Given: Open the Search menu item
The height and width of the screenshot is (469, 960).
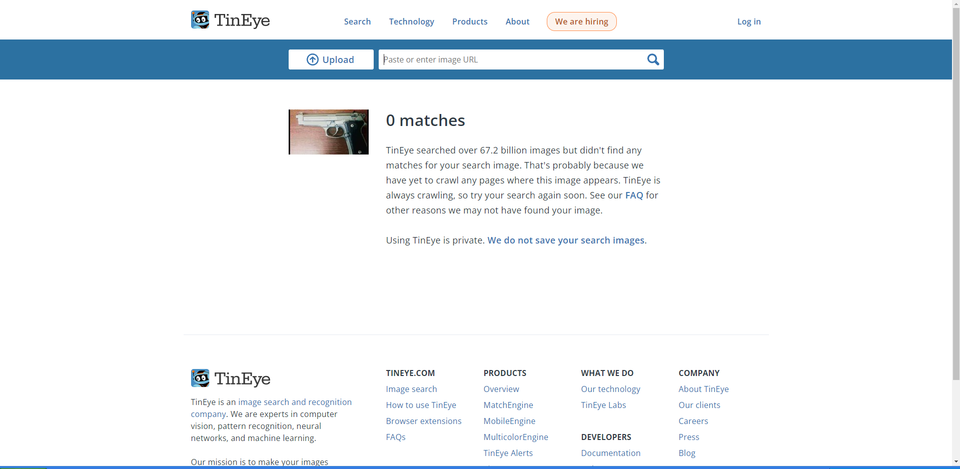Looking at the screenshot, I should click(x=357, y=21).
